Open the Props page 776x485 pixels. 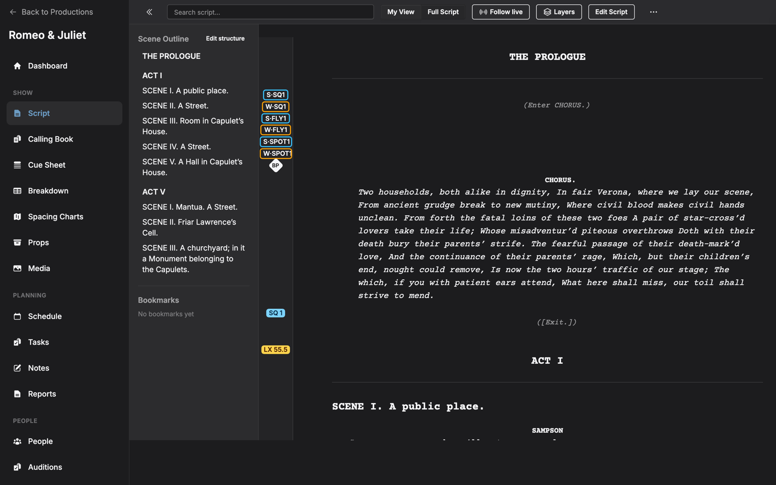click(65, 242)
